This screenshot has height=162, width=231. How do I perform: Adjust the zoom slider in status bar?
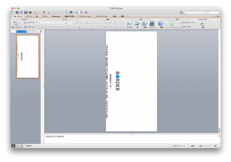201,146
